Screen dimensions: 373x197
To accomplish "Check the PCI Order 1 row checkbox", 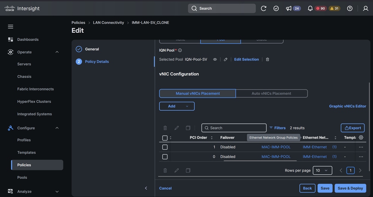I will pos(165,147).
